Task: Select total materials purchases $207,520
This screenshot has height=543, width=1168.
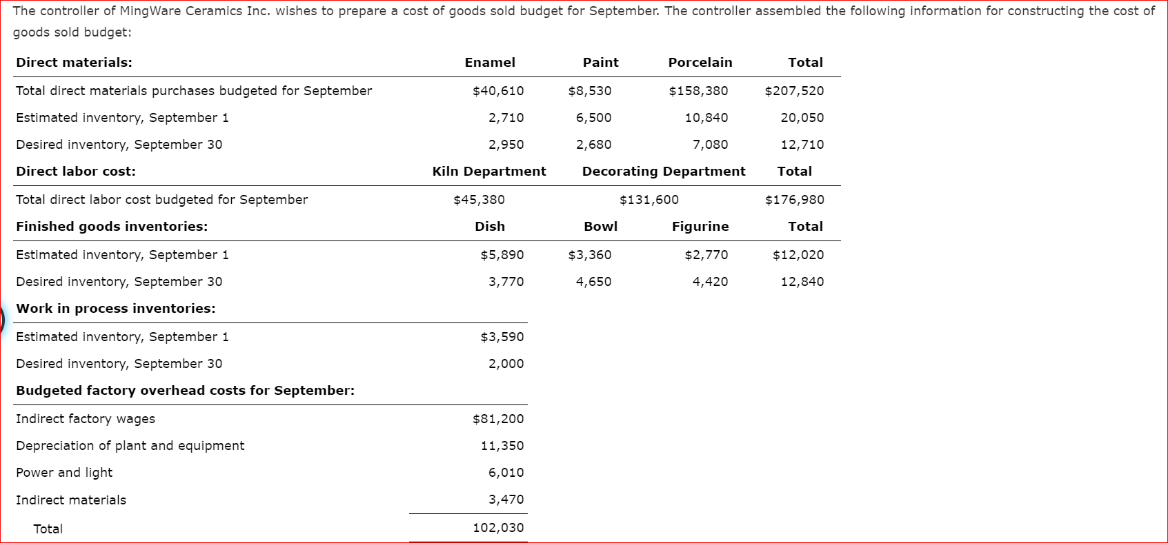Action: coord(794,91)
